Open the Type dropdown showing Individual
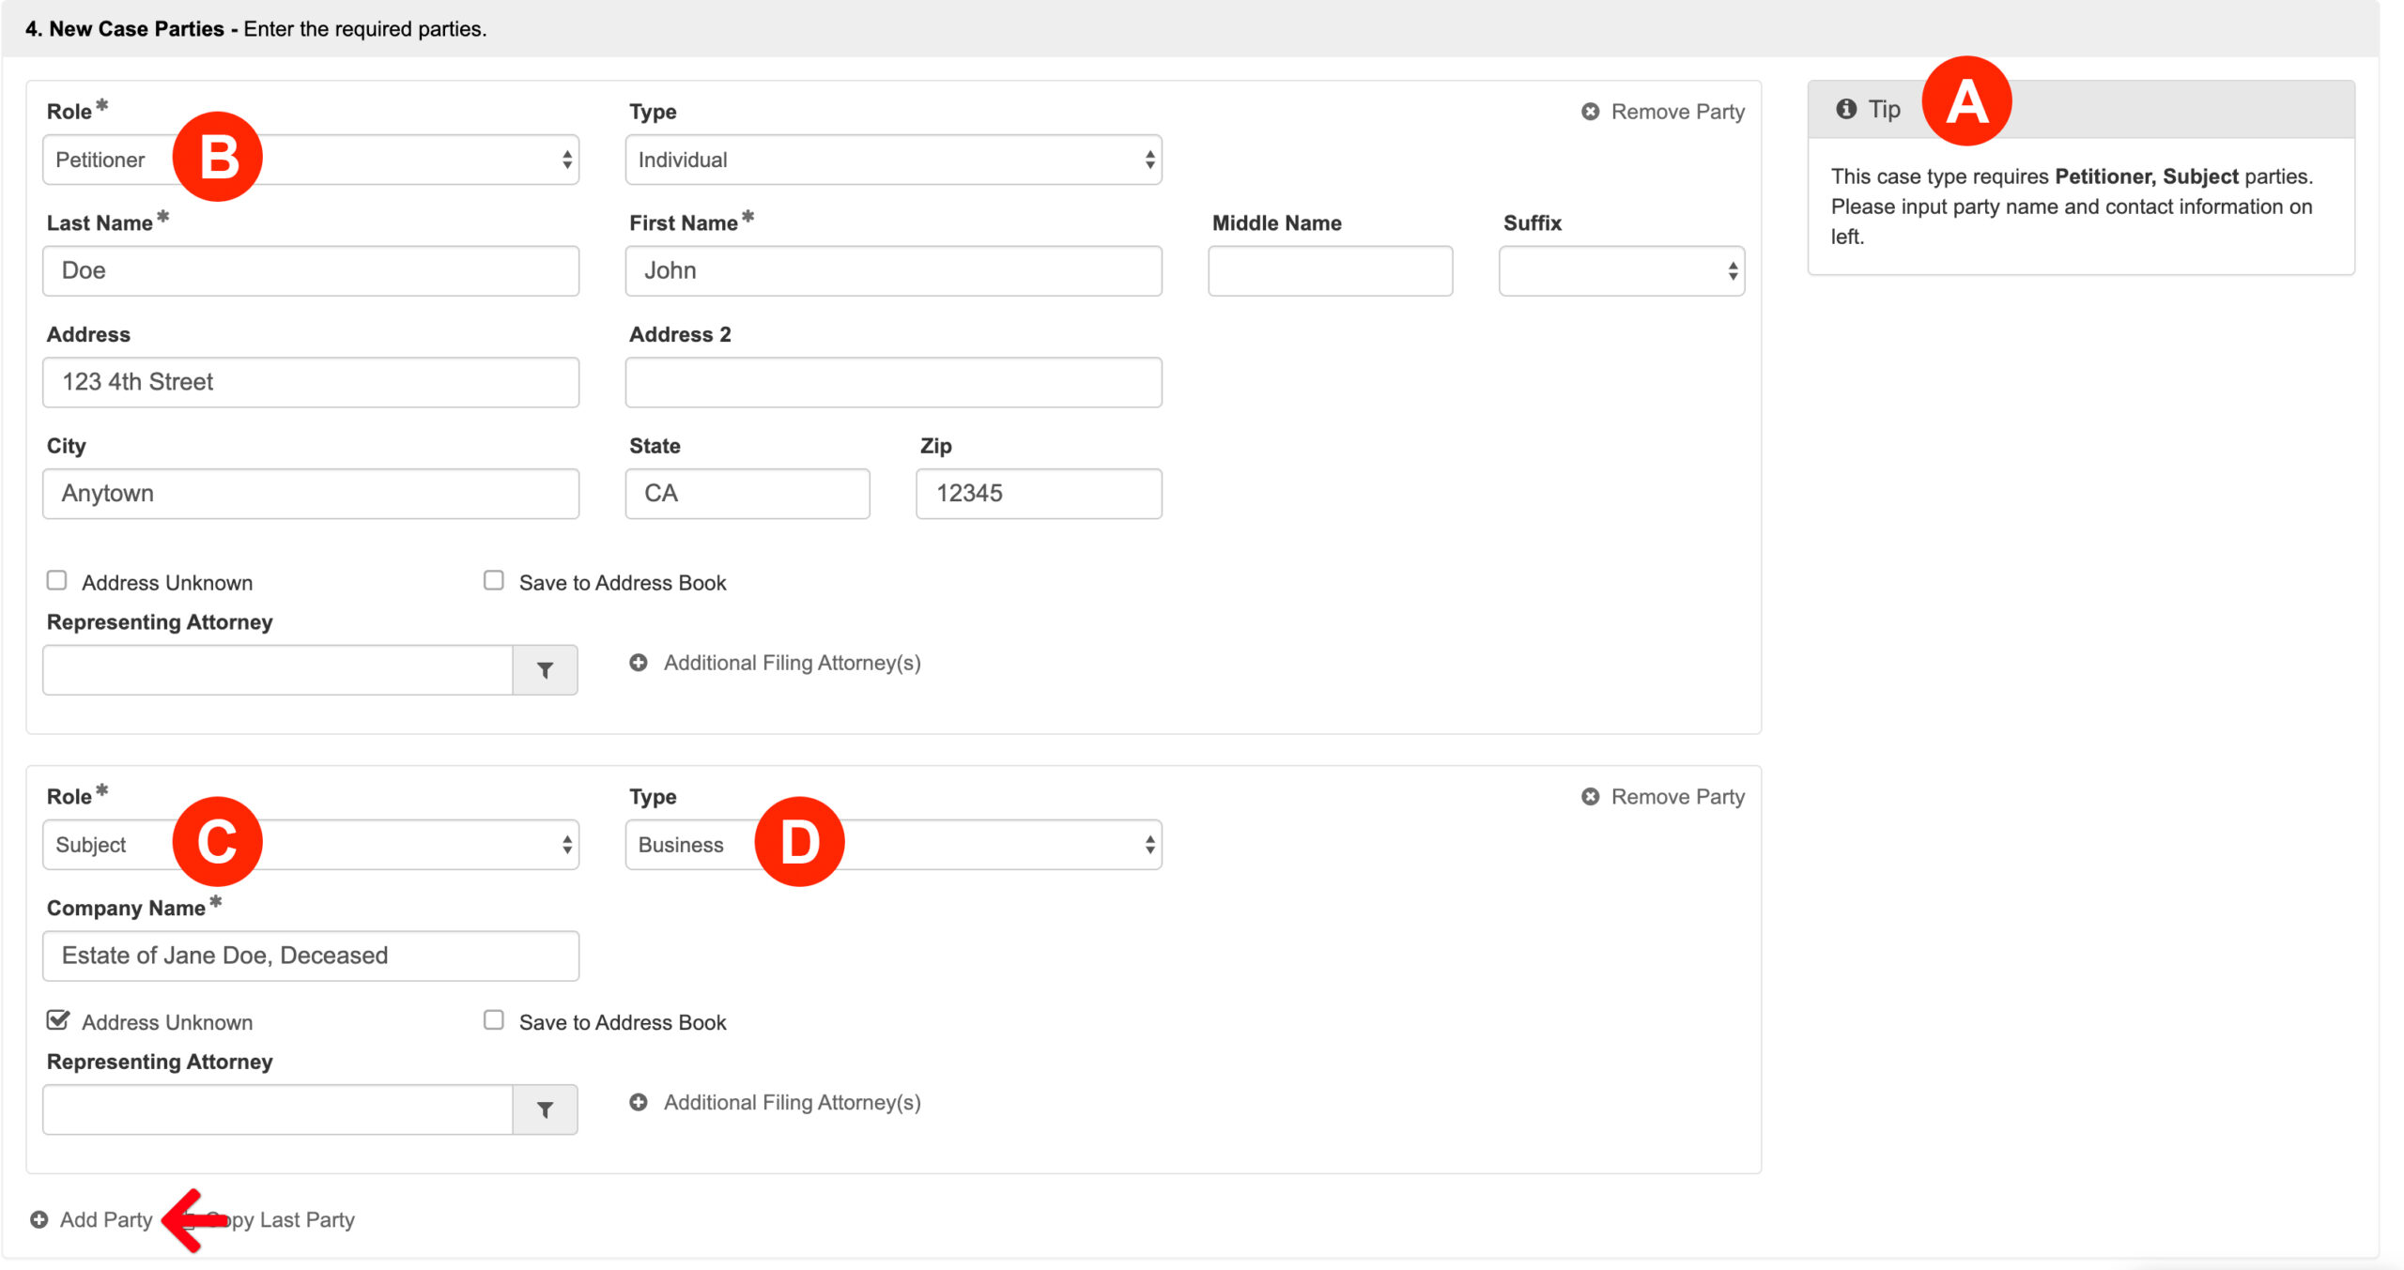This screenshot has width=2404, height=1270. point(894,160)
